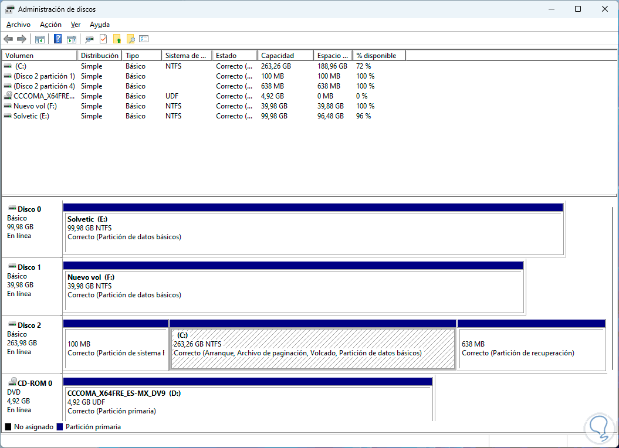Open the Acción menu

50,25
